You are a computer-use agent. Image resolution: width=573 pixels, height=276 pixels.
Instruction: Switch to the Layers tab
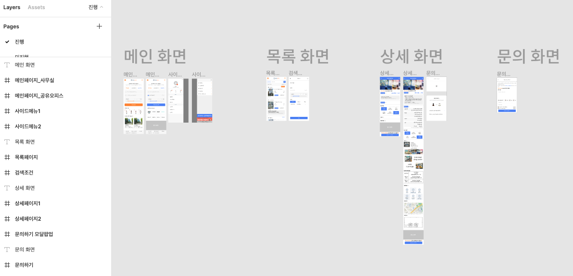(12, 7)
